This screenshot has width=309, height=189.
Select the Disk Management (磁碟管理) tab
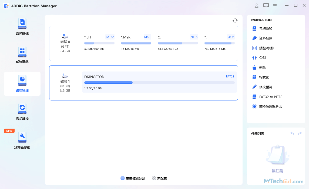[22, 84]
